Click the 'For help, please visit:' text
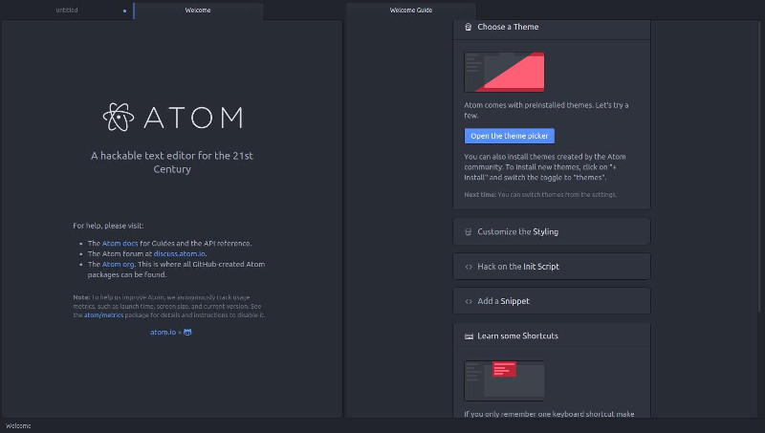Viewport: 765px width, 433px height. point(108,226)
